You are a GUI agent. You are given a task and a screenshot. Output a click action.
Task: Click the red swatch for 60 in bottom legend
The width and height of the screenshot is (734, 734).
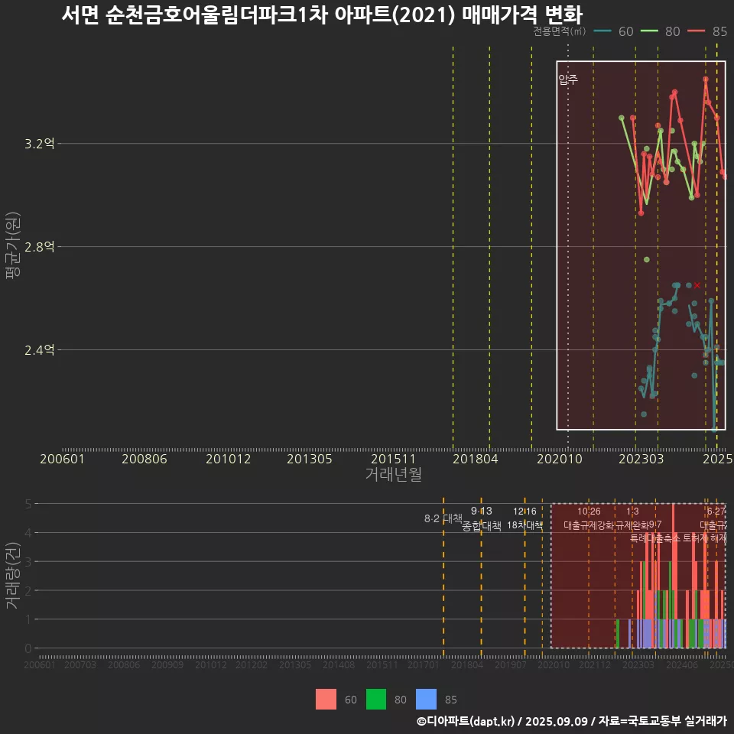(326, 699)
